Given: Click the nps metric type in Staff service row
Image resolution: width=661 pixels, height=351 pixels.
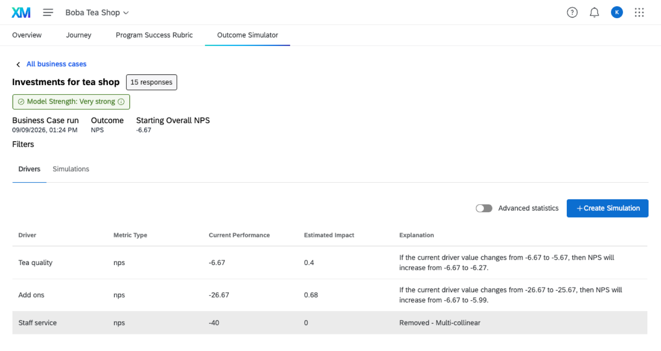Looking at the screenshot, I should click(x=119, y=323).
